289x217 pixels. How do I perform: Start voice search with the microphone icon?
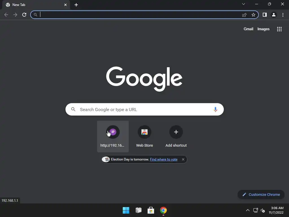click(215, 109)
